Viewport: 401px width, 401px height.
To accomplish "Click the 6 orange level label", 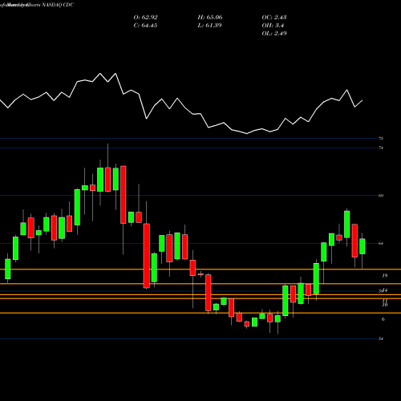I will pyautogui.click(x=383, y=319).
